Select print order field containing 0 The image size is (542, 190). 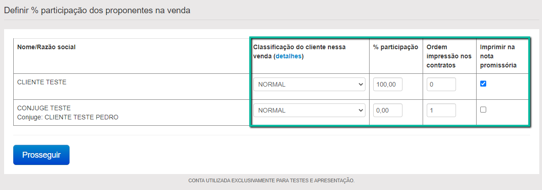(441, 84)
